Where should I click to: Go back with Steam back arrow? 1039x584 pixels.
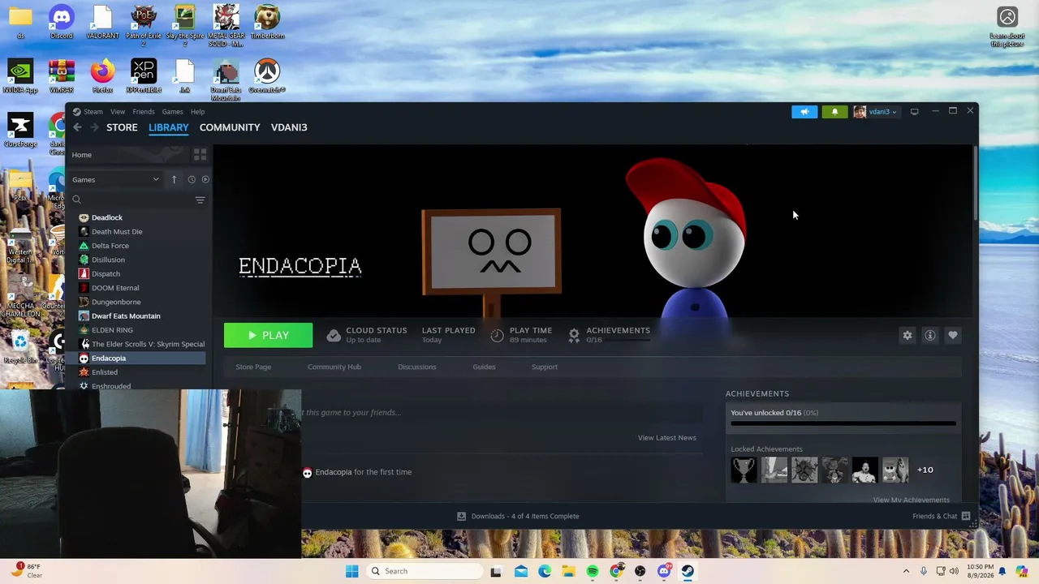[77, 127]
